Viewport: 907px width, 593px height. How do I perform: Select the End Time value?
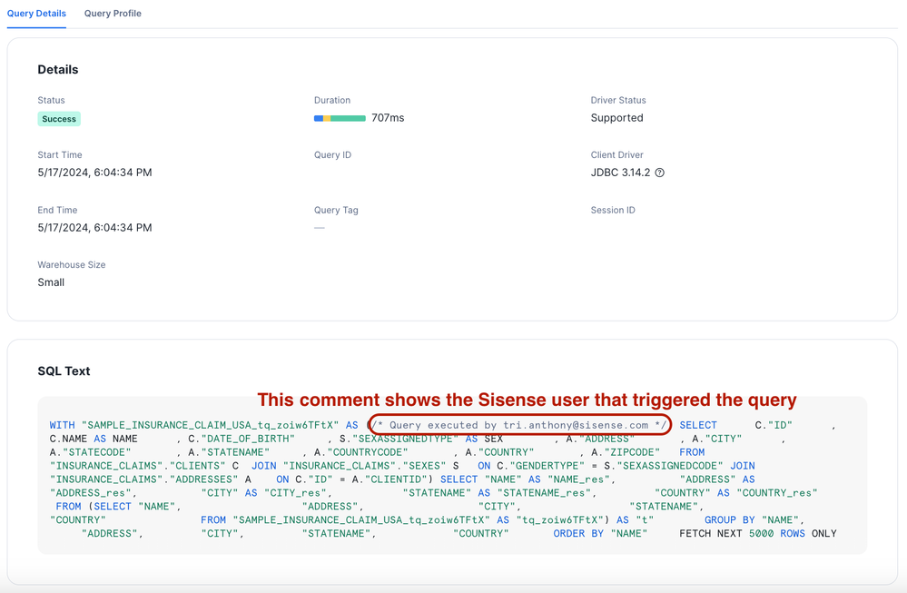94,228
